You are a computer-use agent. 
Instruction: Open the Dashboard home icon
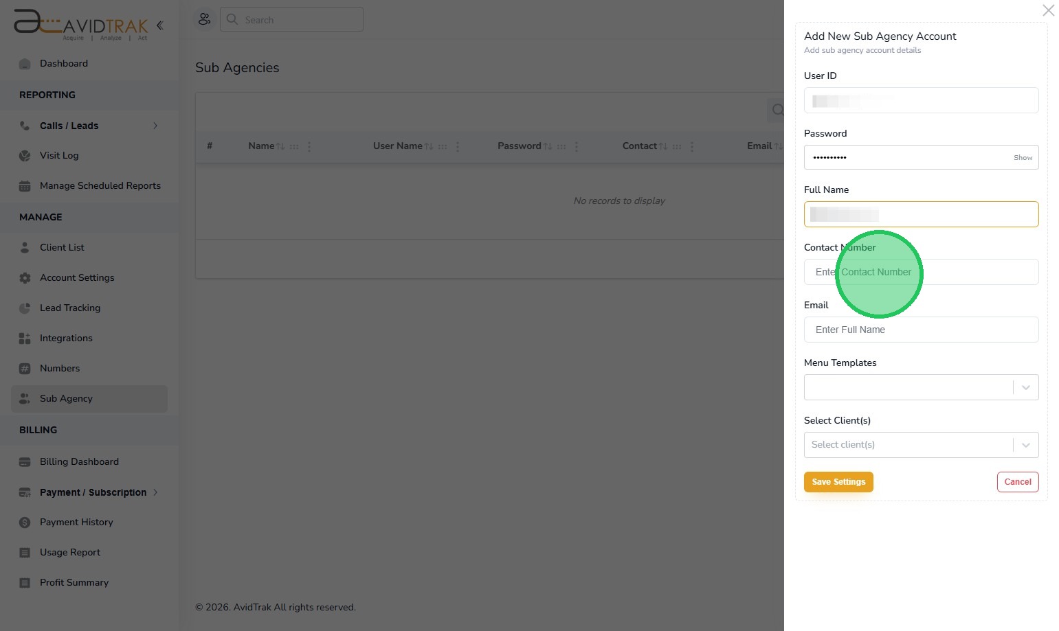(25, 64)
